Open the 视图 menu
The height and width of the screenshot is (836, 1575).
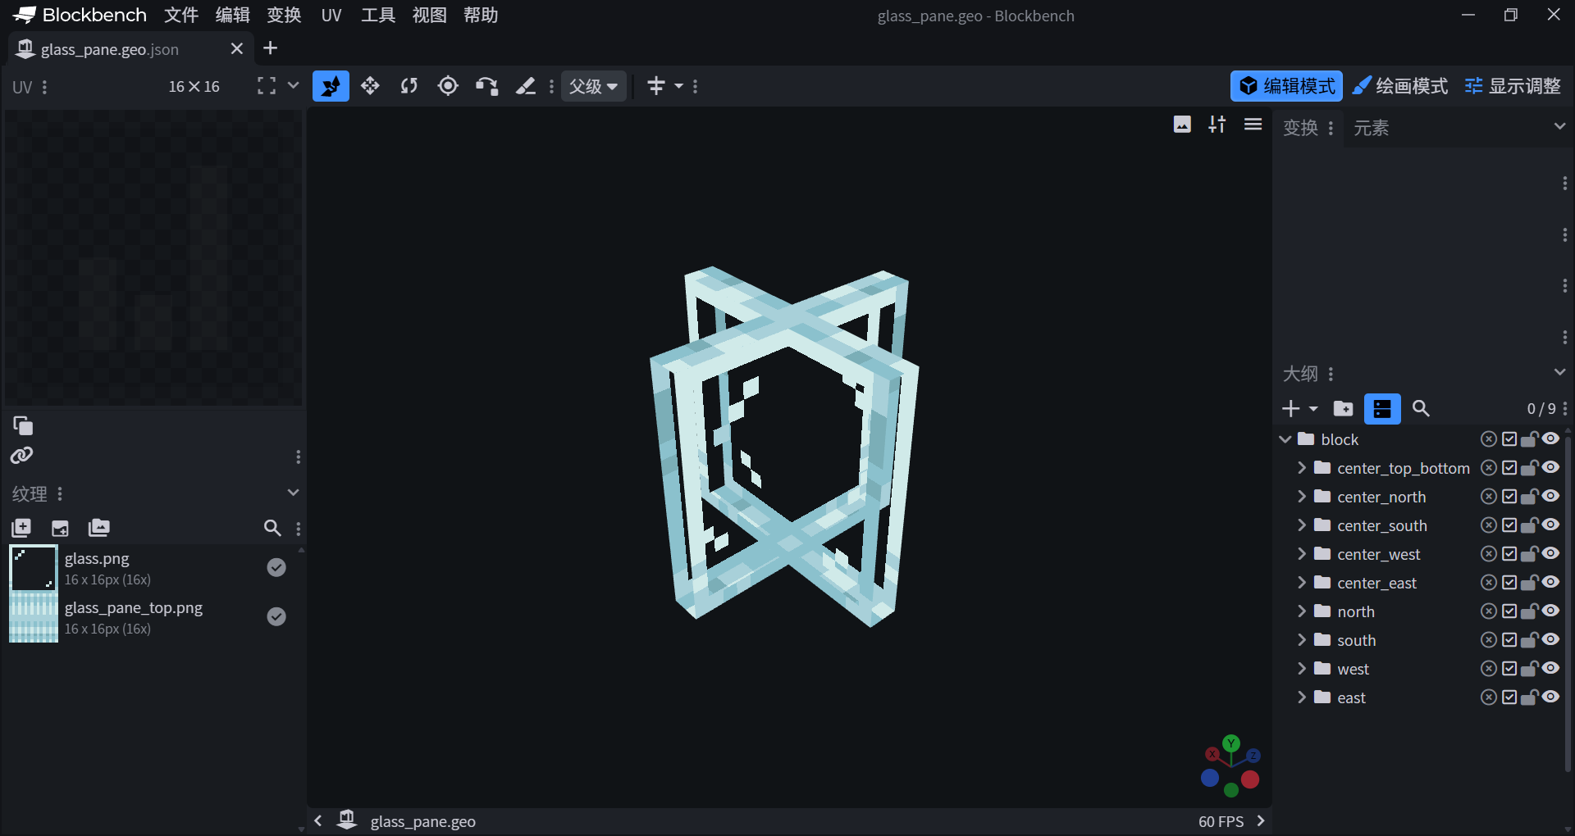430,16
